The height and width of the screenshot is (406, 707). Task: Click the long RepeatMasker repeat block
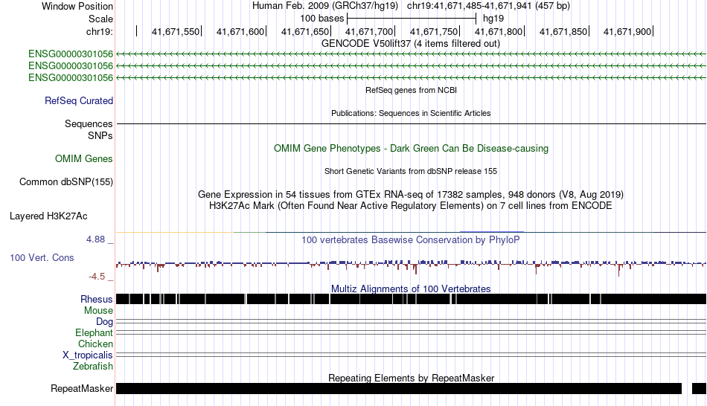(399, 388)
